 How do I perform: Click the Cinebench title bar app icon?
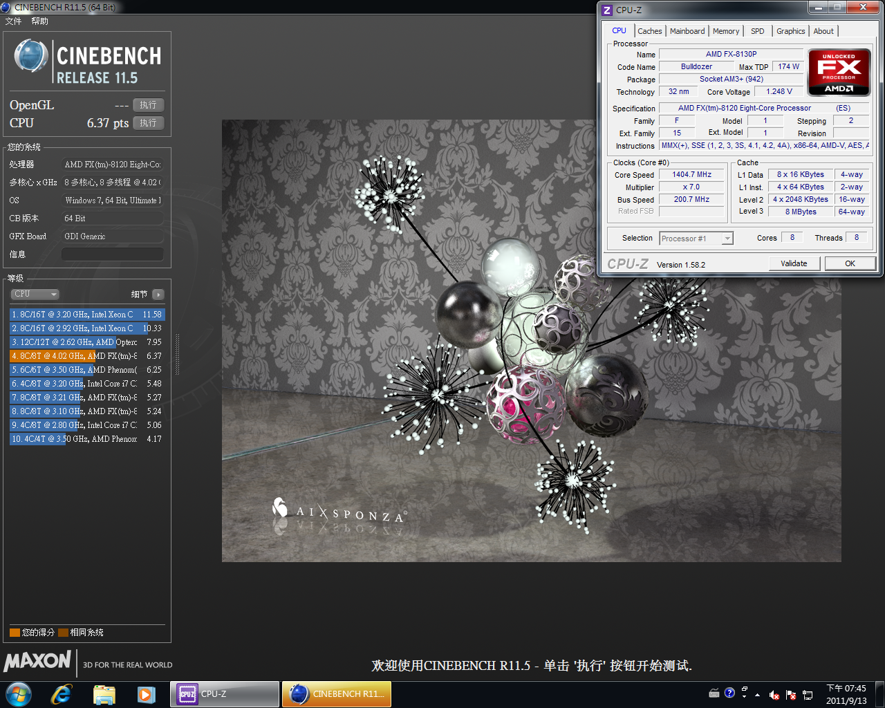[x=6, y=7]
